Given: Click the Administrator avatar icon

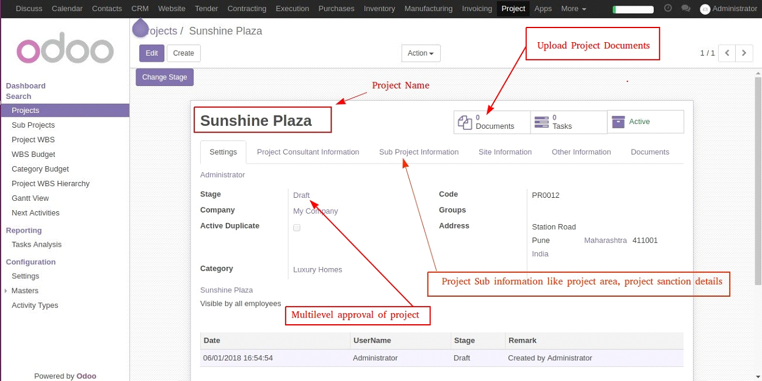Looking at the screenshot, I should click(705, 9).
